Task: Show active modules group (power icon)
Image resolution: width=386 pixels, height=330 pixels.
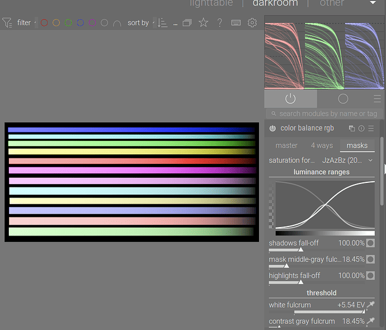Action: tap(290, 98)
